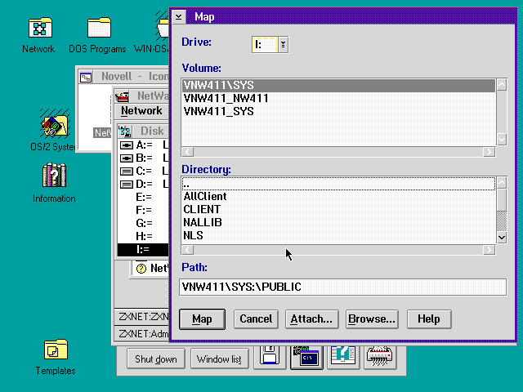523x392 pixels.
Task: Click the Window list button
Action: click(220, 359)
